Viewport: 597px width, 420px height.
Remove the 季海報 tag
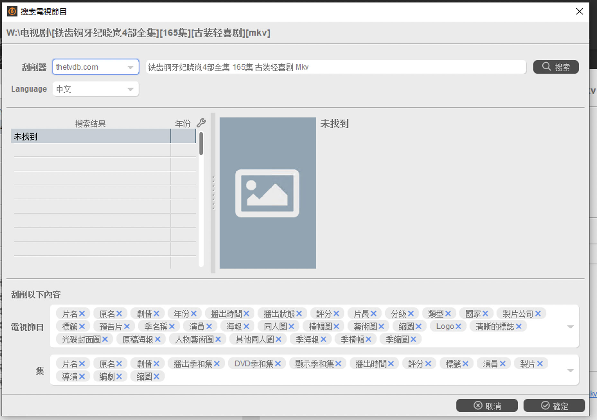pos(324,339)
